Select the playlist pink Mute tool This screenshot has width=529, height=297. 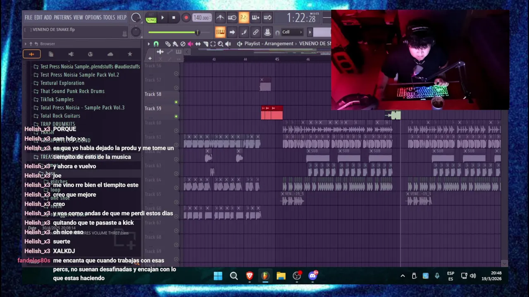coord(190,44)
